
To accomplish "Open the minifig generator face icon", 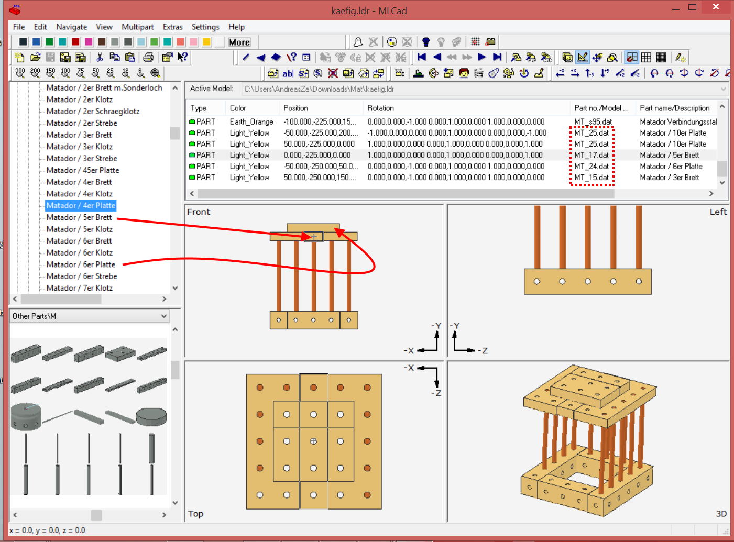I will coord(464,73).
